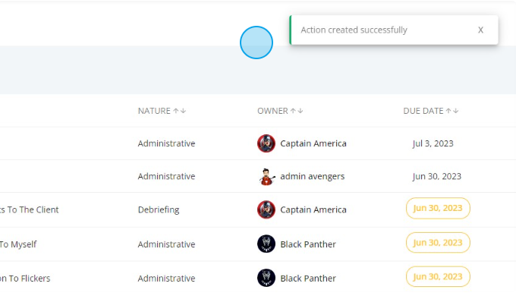Sort the Nature column
Image resolution: width=516 pixels, height=296 pixels.
(180, 111)
